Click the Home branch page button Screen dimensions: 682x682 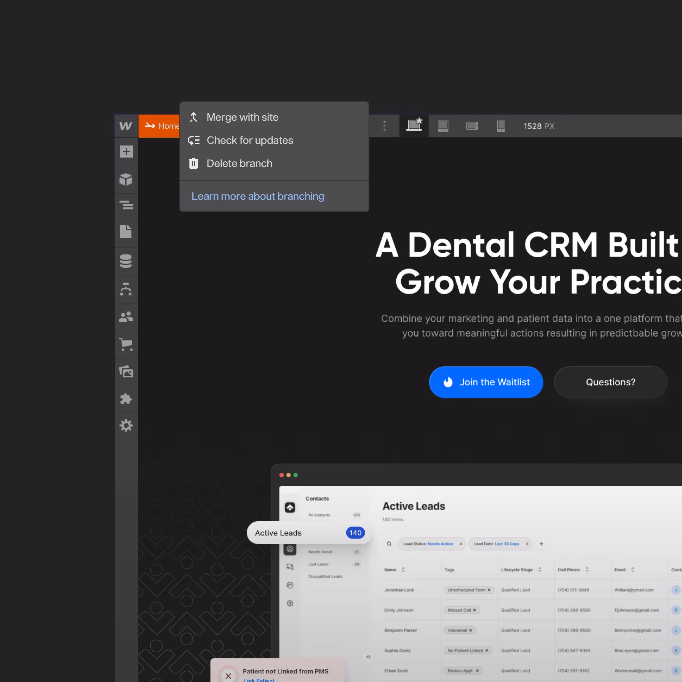(160, 126)
